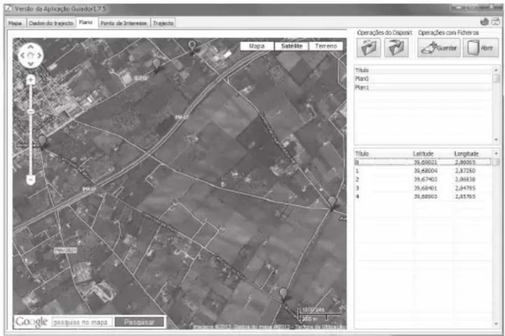
Task: Open the Trajecto tab
Action: coord(163,23)
